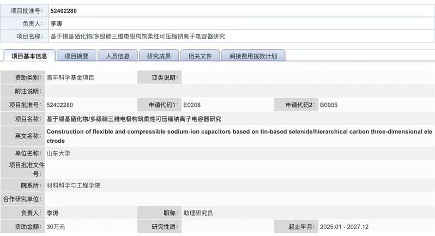This screenshot has height=236, width=435.
Task: Click the empty 亚类说明 value field
Action: 305,78
